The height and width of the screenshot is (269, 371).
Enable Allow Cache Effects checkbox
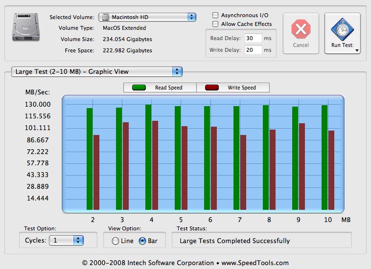click(x=215, y=24)
